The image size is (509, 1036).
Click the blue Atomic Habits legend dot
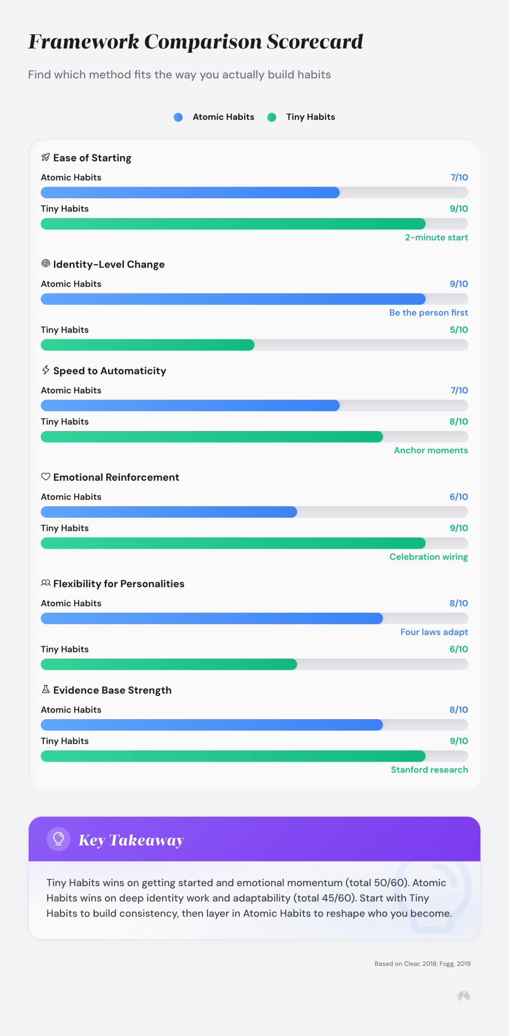pyautogui.click(x=178, y=117)
